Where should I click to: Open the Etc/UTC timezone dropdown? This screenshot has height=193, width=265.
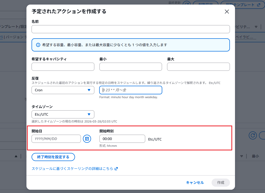click(63, 114)
